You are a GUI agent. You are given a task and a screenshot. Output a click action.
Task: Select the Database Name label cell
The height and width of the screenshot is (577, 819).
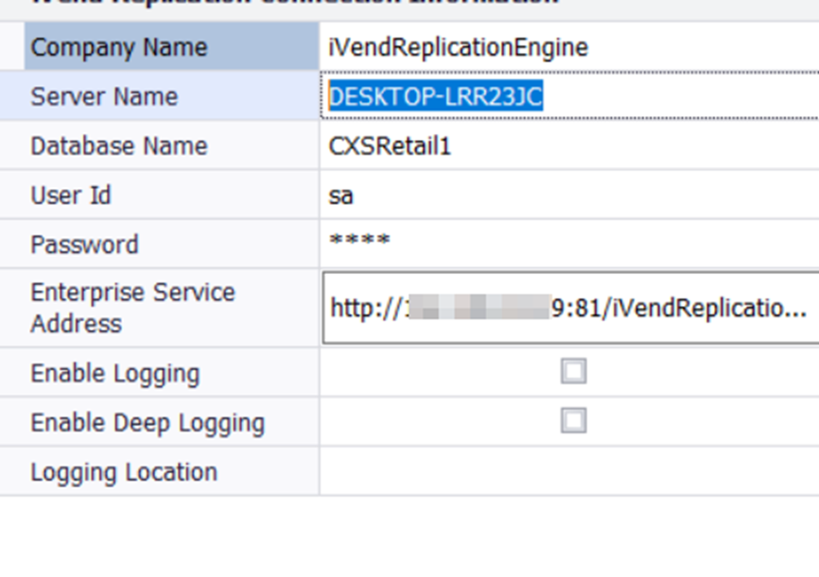click(159, 145)
